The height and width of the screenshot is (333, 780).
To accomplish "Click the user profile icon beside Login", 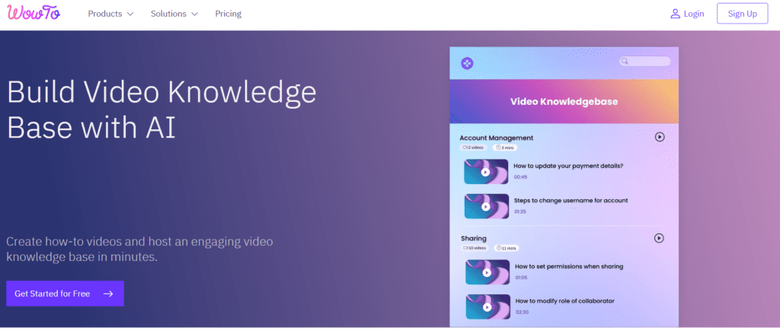I will [x=675, y=14].
